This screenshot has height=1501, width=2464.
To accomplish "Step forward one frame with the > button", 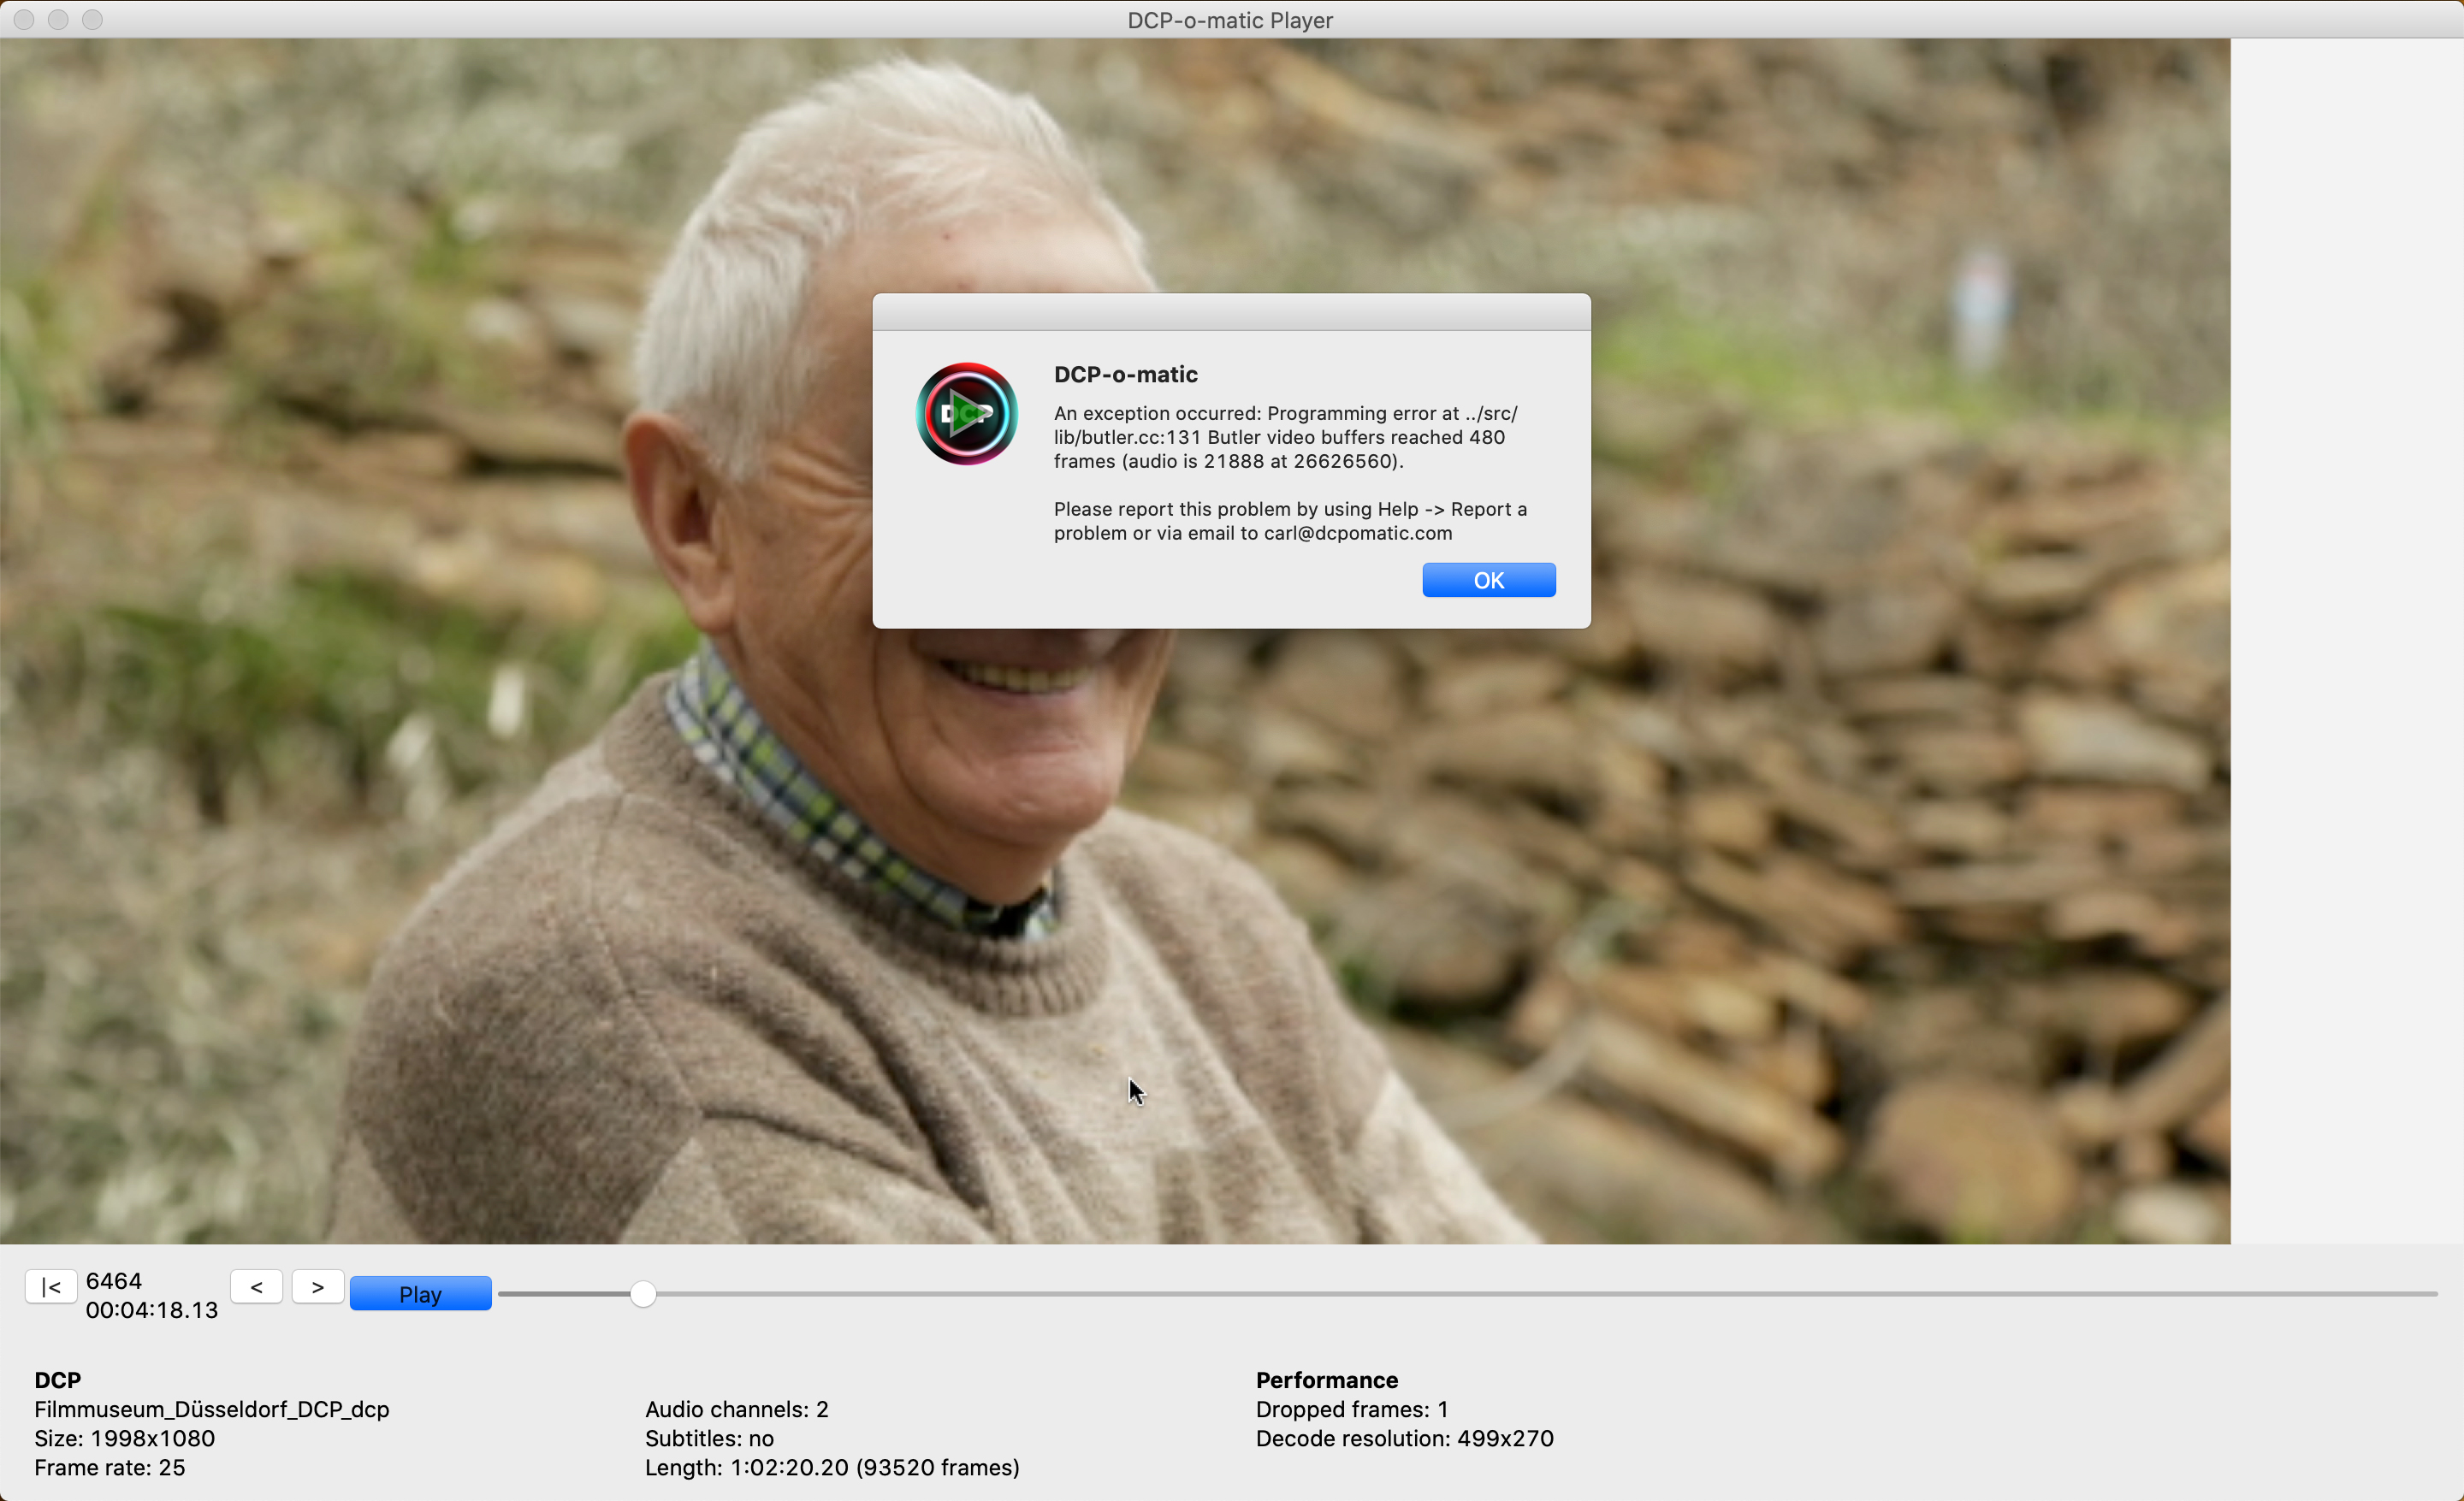I will pos(317,1287).
